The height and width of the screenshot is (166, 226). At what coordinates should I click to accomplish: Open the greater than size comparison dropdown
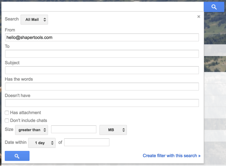pos(32,130)
